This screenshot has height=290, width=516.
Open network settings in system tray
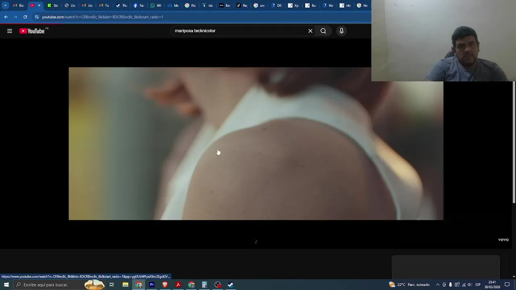[463, 285]
